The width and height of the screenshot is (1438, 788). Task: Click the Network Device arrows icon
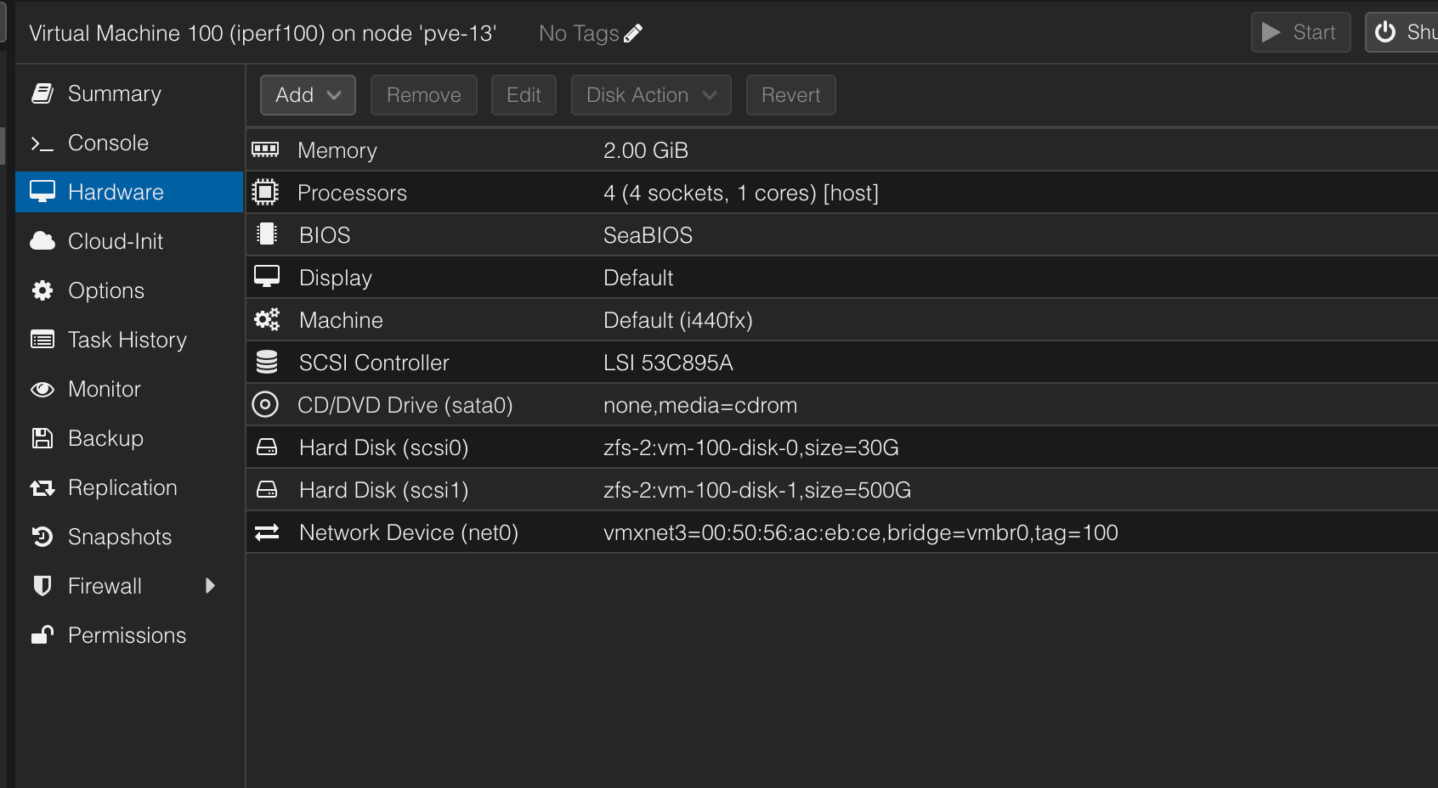coord(266,532)
